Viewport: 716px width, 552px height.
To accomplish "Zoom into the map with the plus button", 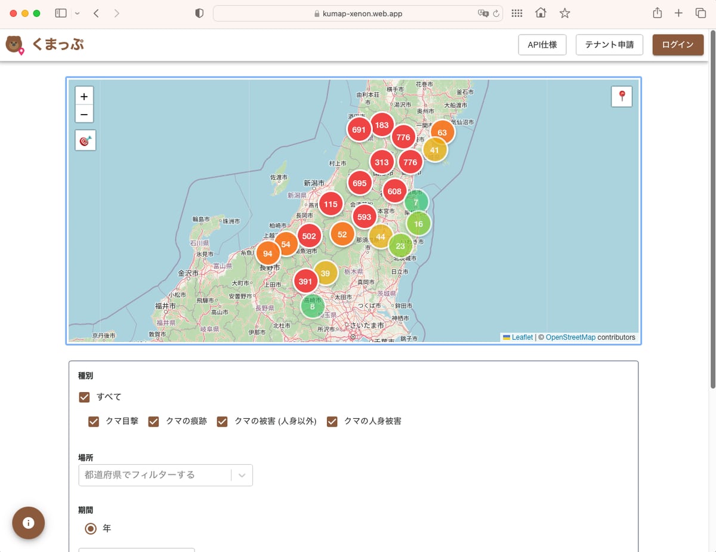I will [x=84, y=95].
